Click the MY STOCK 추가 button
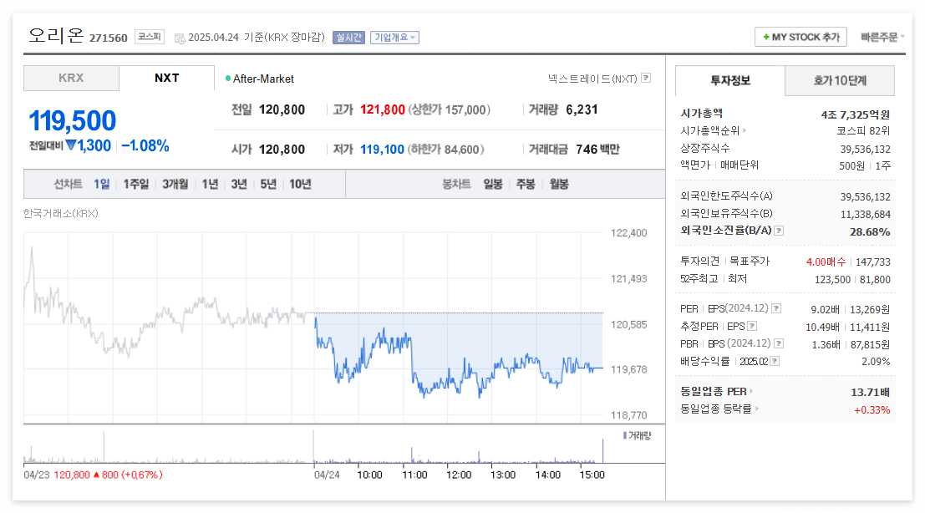The height and width of the screenshot is (513, 925). click(800, 37)
